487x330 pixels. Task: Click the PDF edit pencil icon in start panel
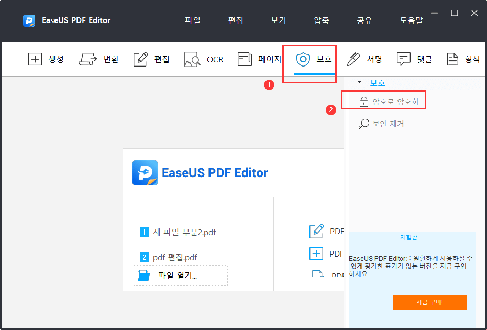316,231
